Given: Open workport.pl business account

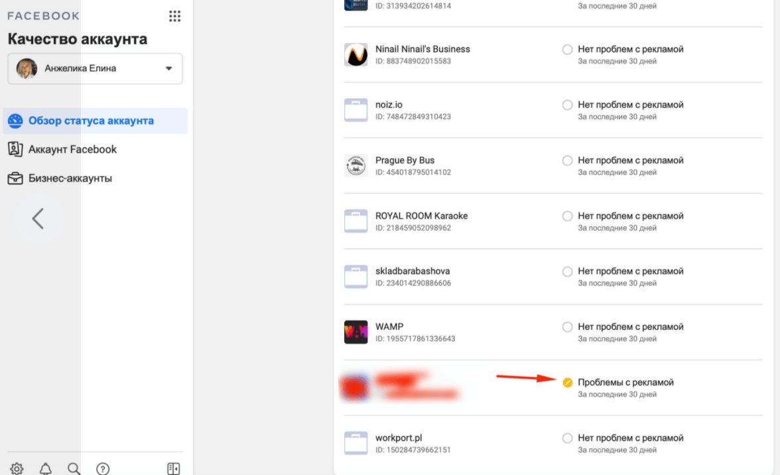Looking at the screenshot, I should 399,439.
